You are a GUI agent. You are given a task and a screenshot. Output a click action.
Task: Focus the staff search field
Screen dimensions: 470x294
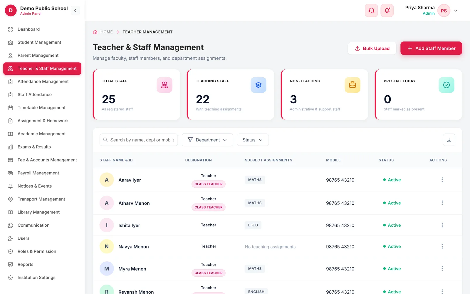139,140
